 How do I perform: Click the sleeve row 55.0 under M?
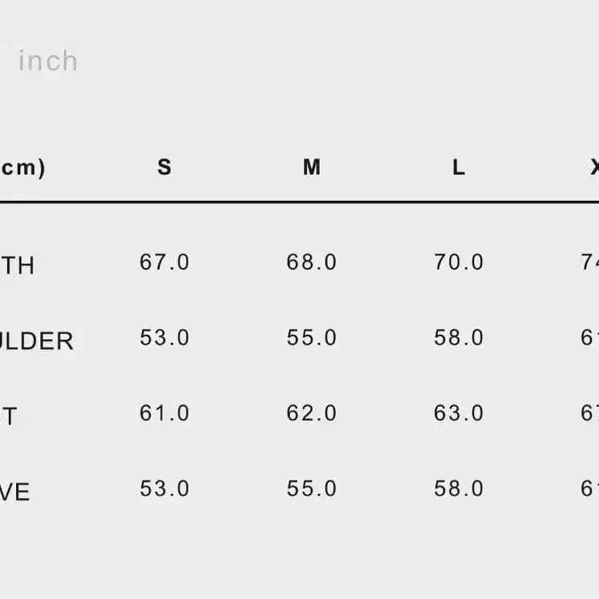click(312, 488)
